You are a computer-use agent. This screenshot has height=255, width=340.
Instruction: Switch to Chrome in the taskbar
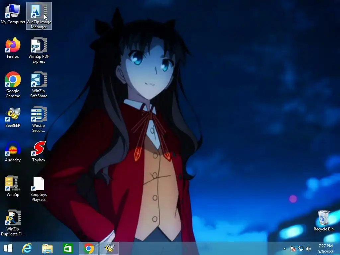pos(88,248)
